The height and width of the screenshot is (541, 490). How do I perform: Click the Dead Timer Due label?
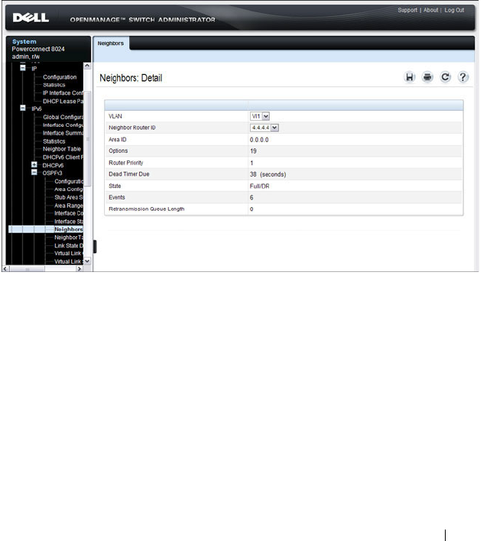coord(129,174)
